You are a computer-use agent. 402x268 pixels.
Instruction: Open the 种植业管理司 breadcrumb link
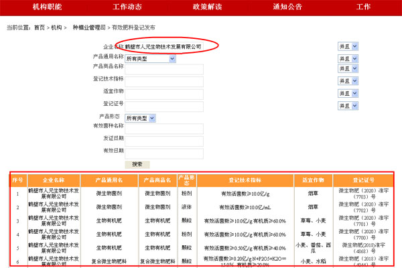tap(88, 27)
